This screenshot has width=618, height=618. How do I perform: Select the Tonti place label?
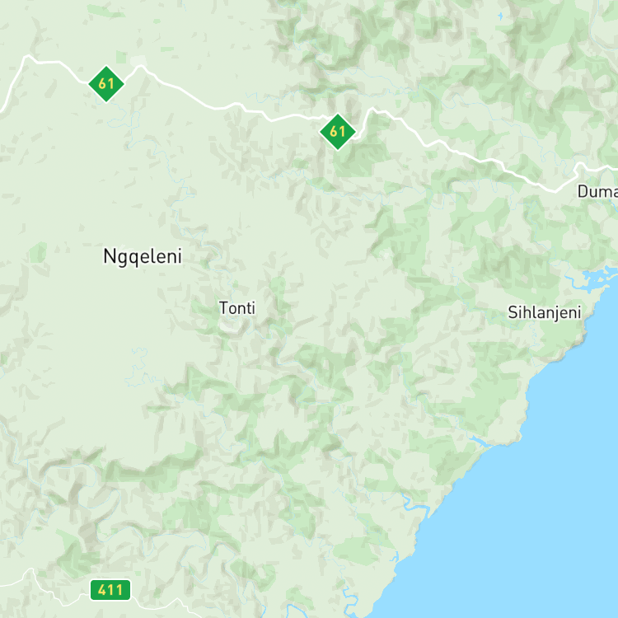237,308
